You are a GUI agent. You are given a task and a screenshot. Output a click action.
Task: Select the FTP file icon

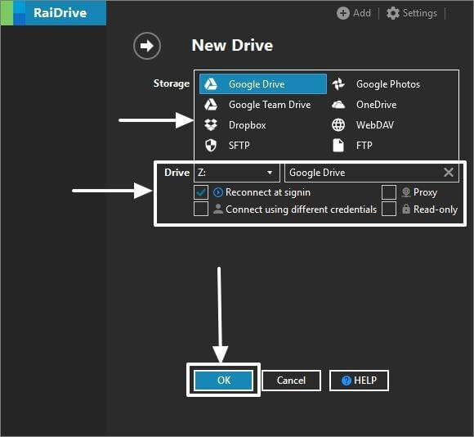(x=338, y=146)
